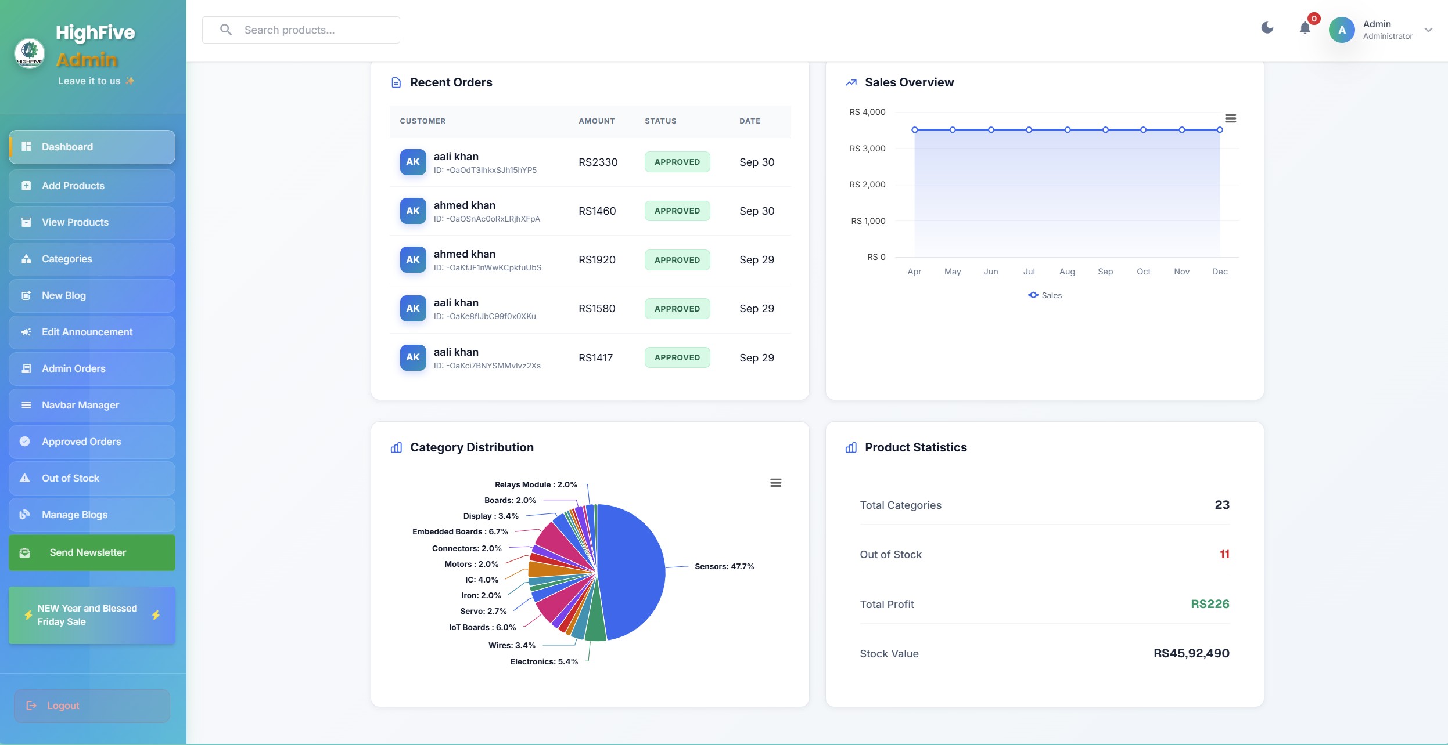Click the New Year Friday Sale banner
The width and height of the screenshot is (1448, 745).
[92, 615]
